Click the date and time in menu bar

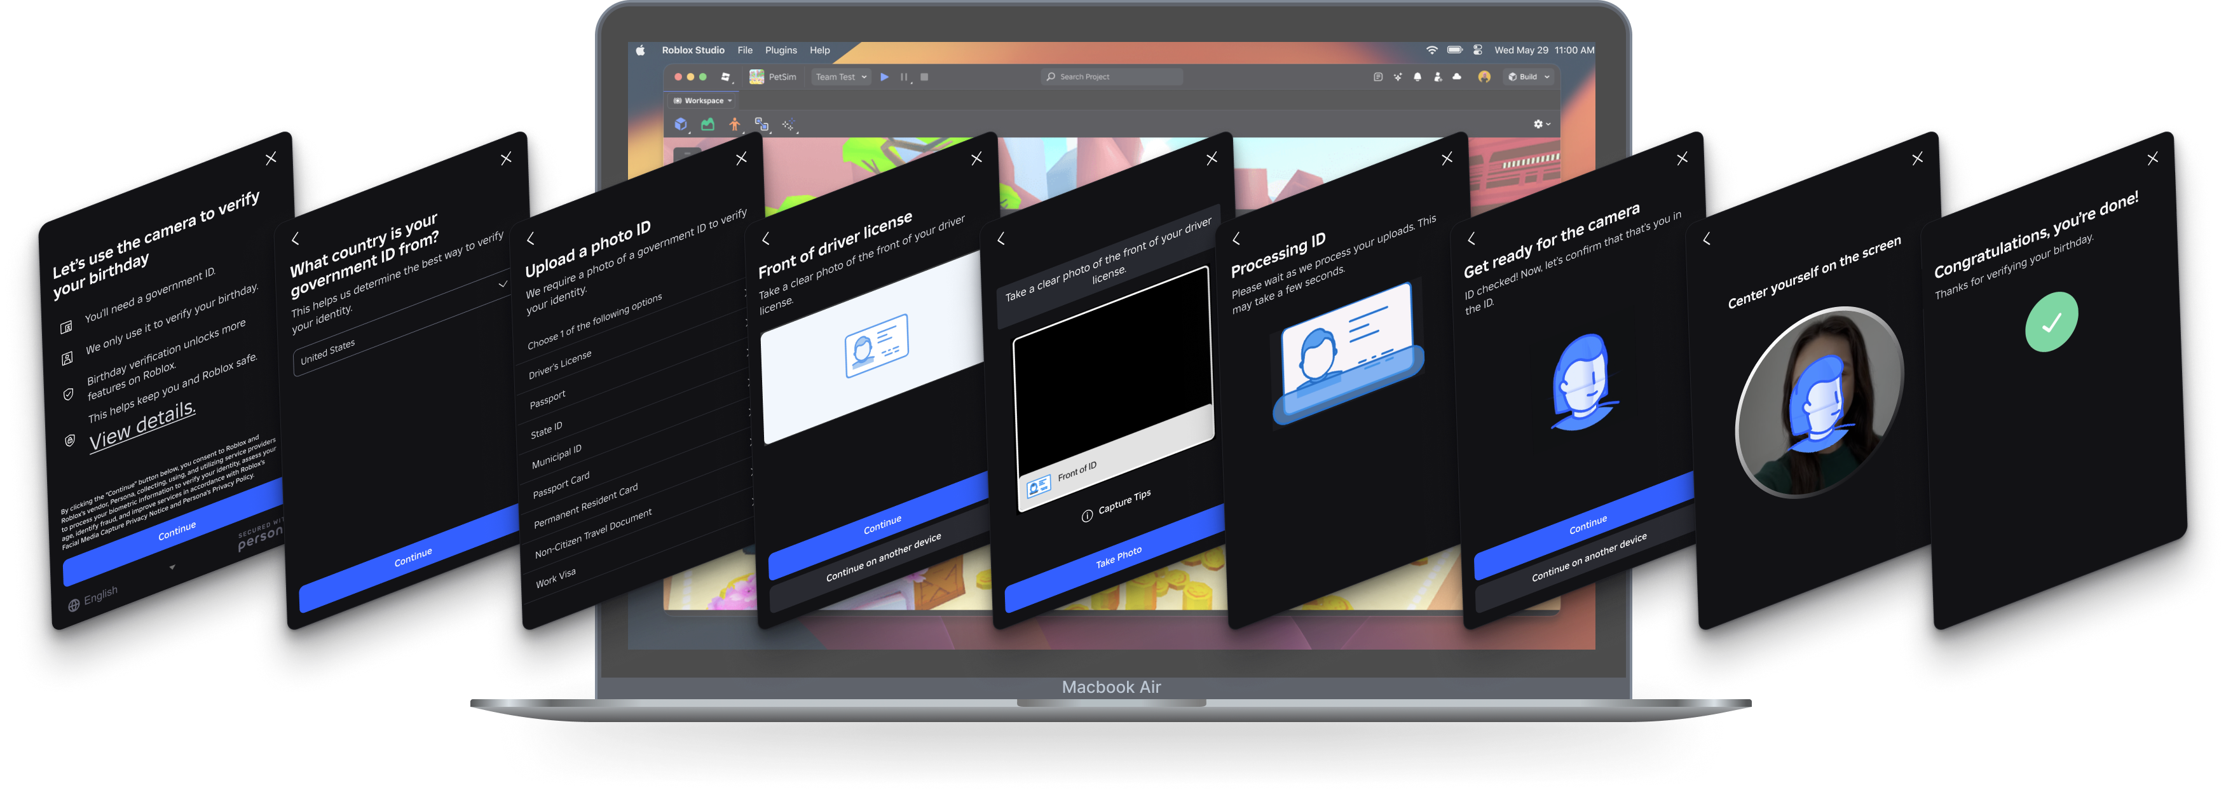(x=1544, y=50)
